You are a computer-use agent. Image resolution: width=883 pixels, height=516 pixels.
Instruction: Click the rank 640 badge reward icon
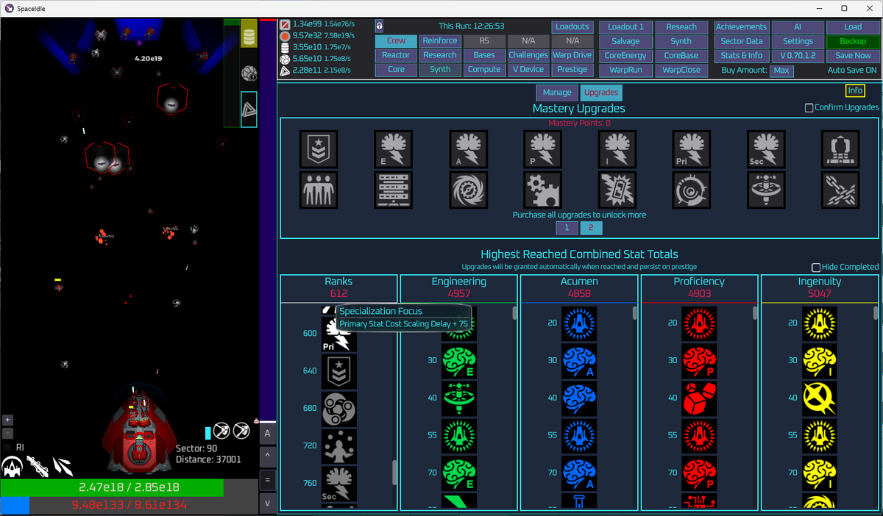tap(339, 371)
